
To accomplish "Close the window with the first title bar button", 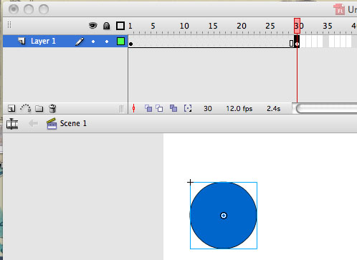I will (14, 9).
